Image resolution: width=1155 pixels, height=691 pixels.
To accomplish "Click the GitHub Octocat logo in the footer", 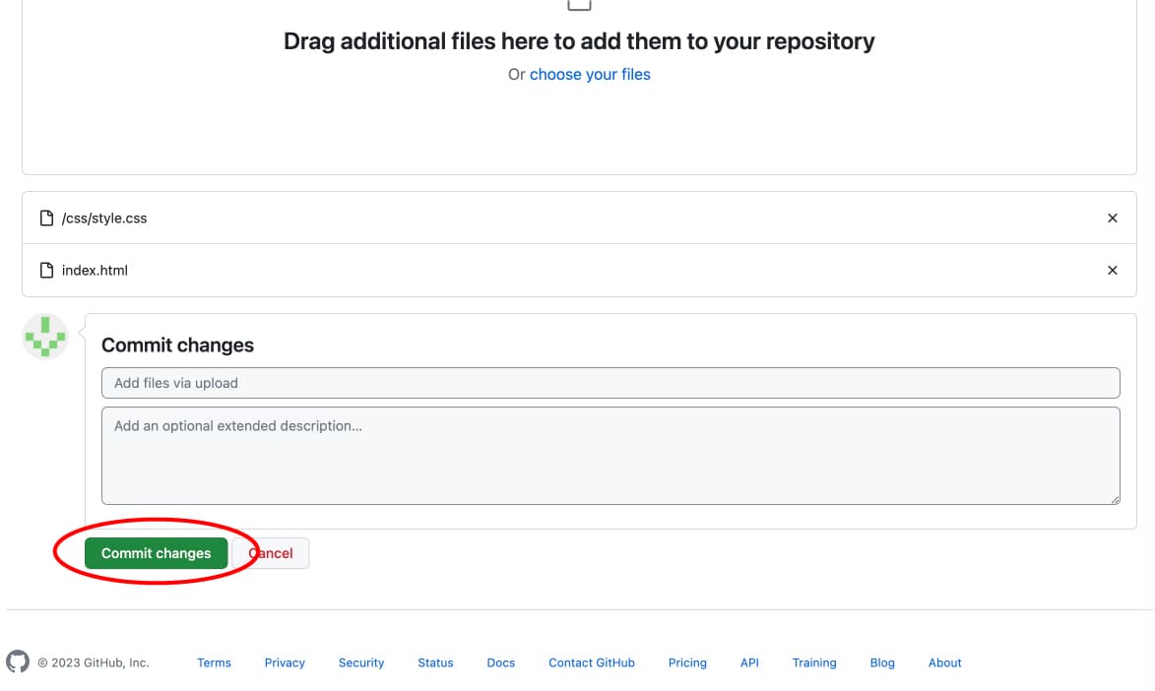I will click(x=18, y=661).
